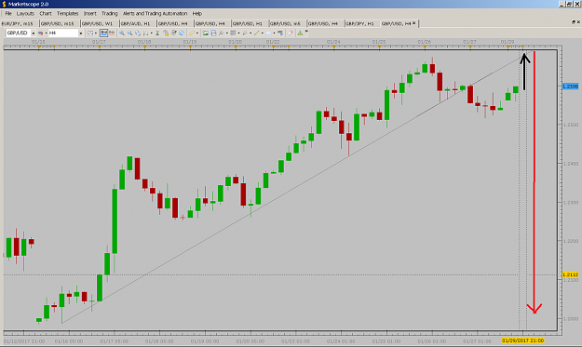582x347 pixels.
Task: Expand dropdown arrow next to grid icon
Action: tap(238, 33)
